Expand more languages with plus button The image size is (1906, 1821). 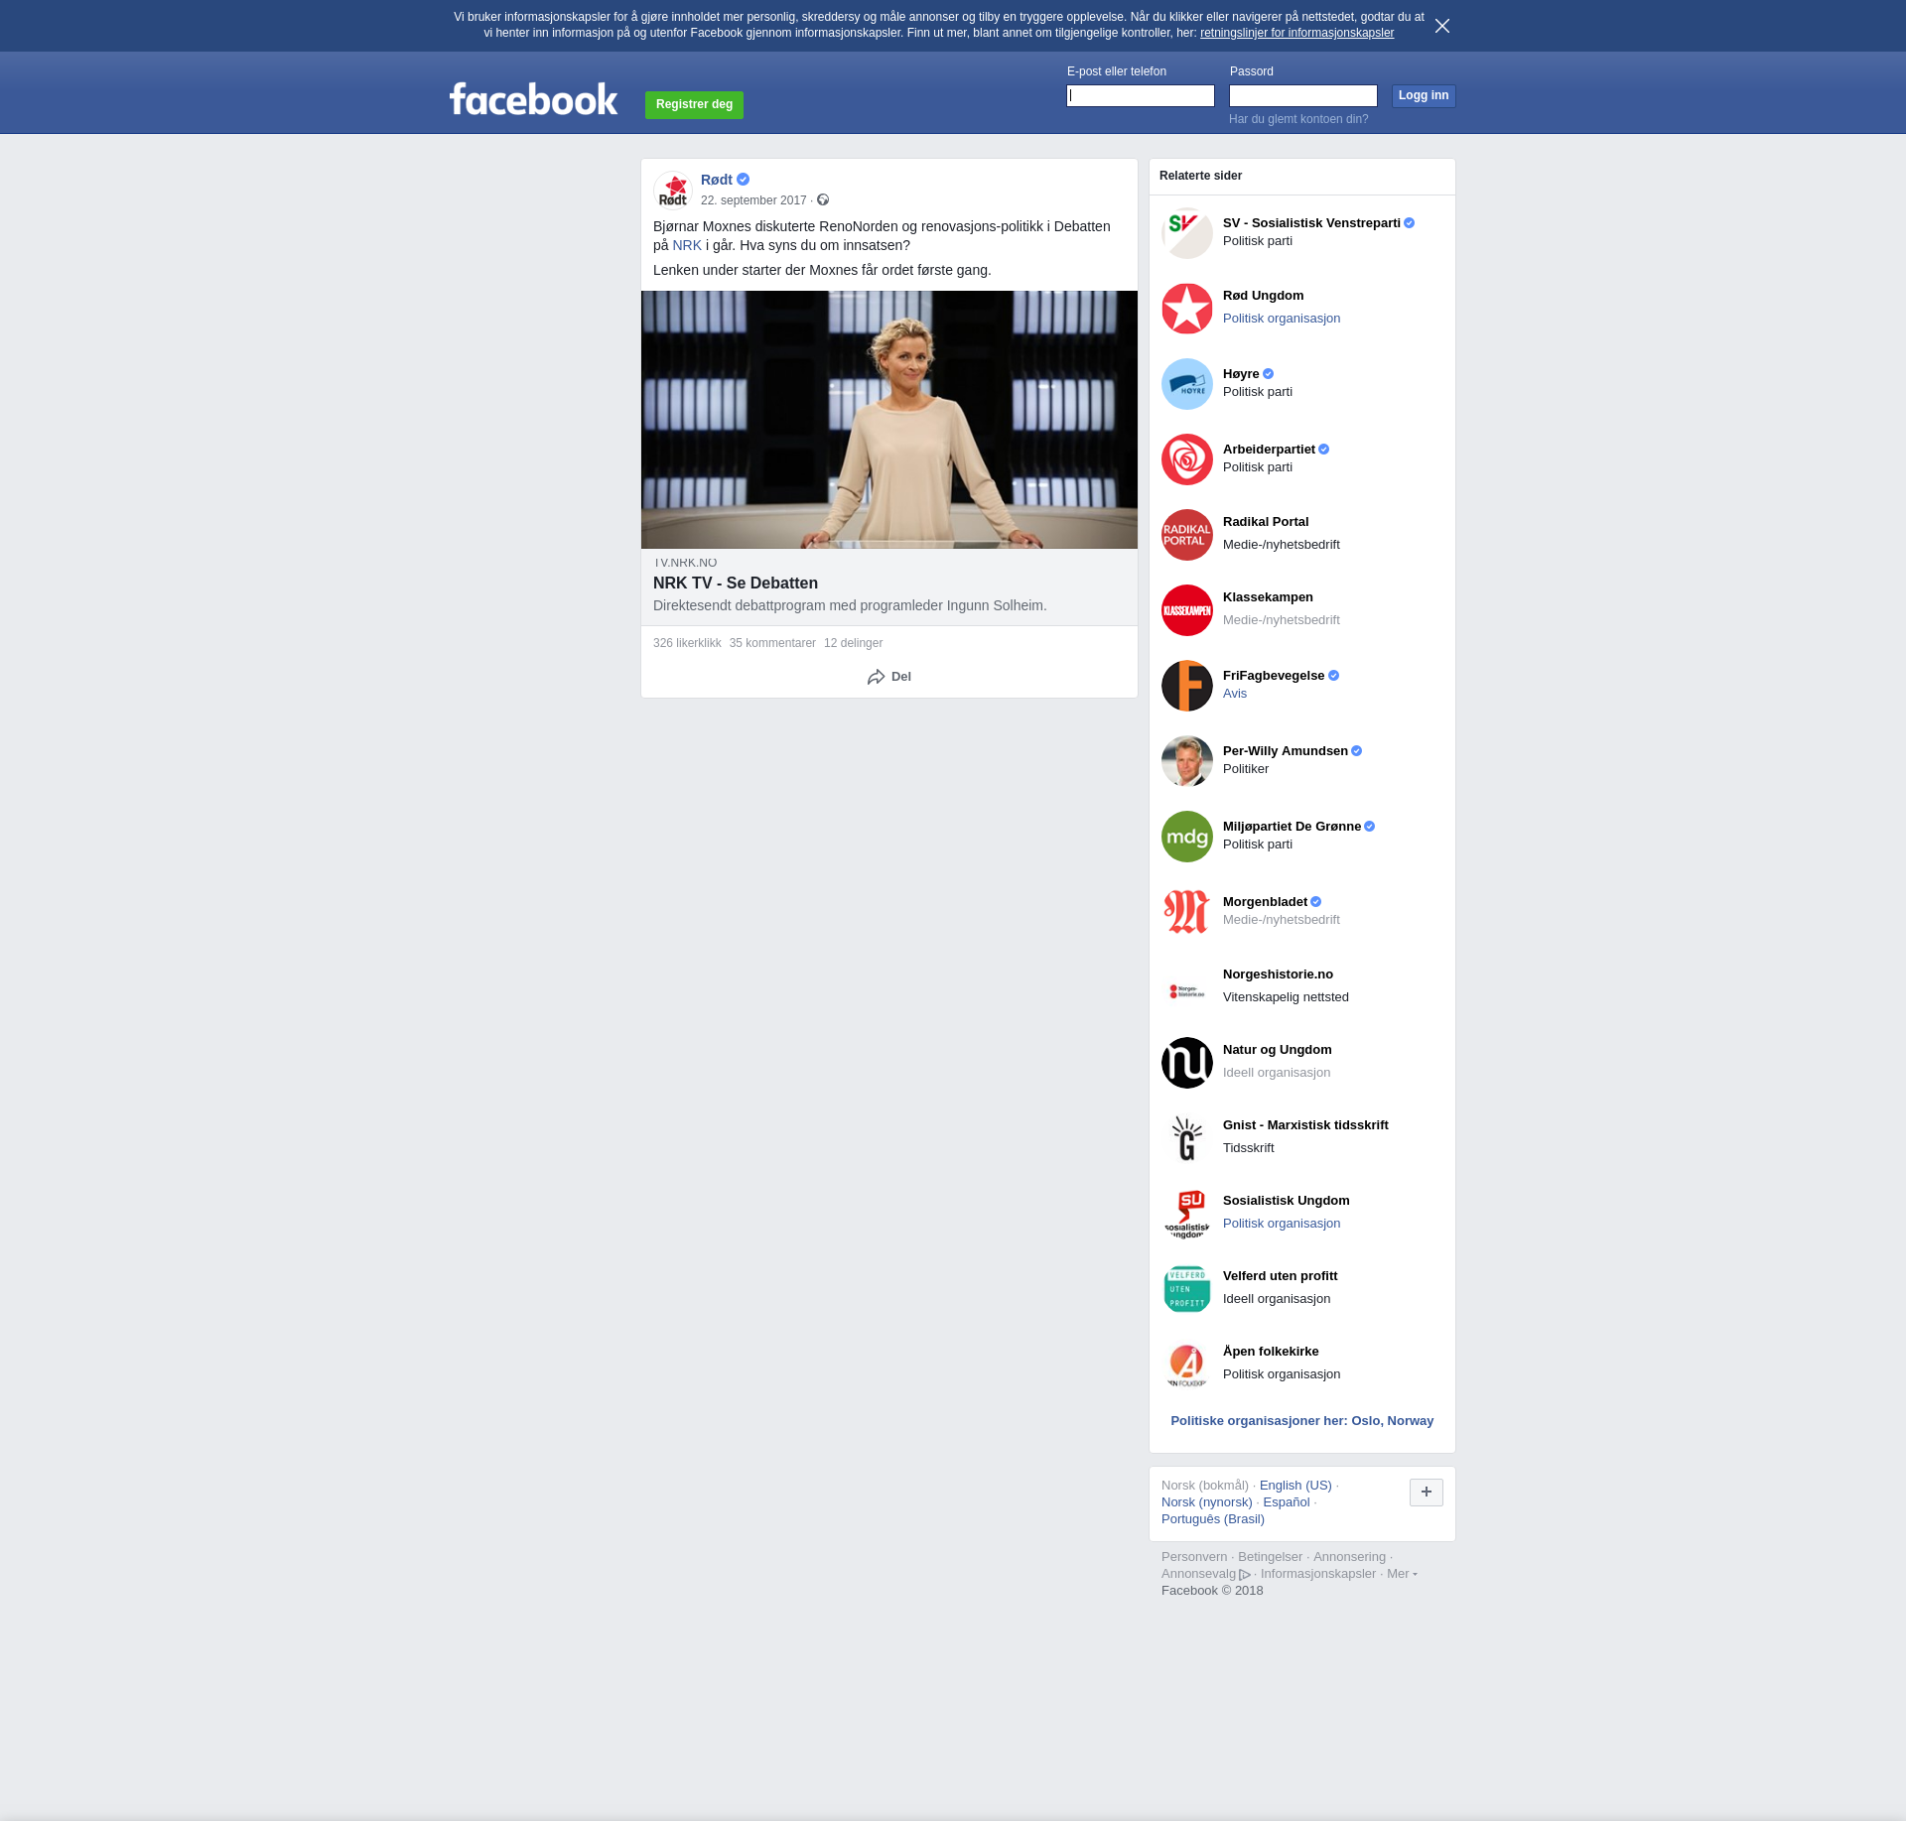pyautogui.click(x=1426, y=1492)
